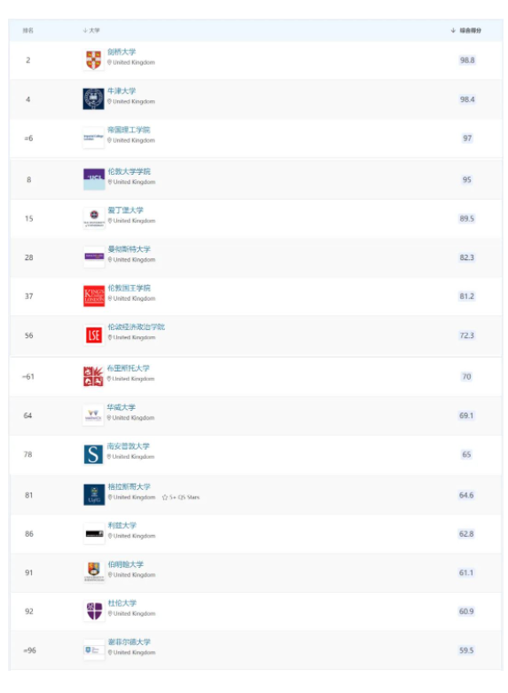The height and width of the screenshot is (693, 508).
Task: Click the Southampton blue S logo
Action: [93, 454]
